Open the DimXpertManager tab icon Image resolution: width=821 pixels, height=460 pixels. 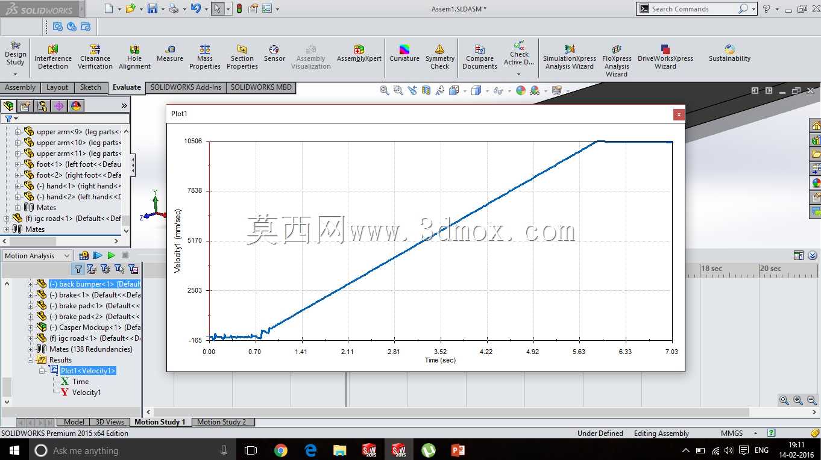pyautogui.click(x=59, y=106)
